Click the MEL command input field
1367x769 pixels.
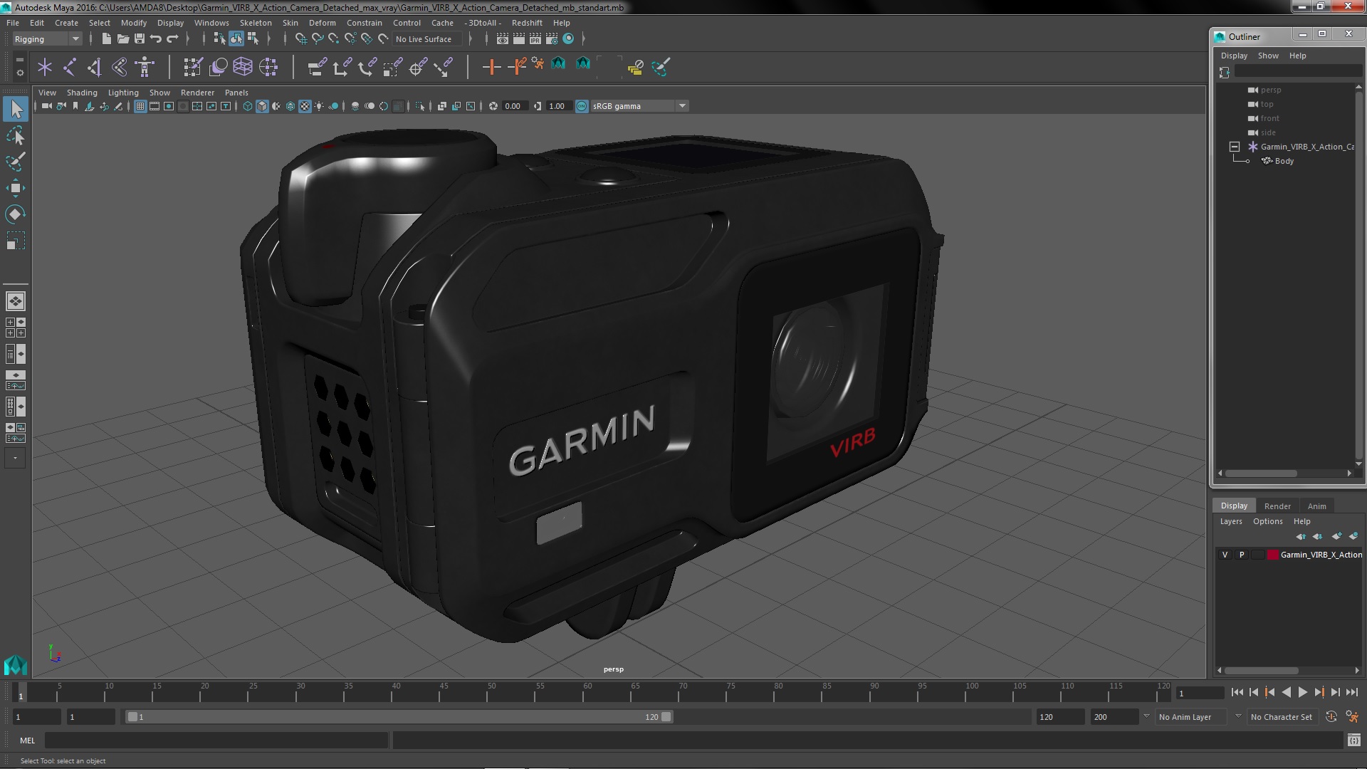[216, 741]
